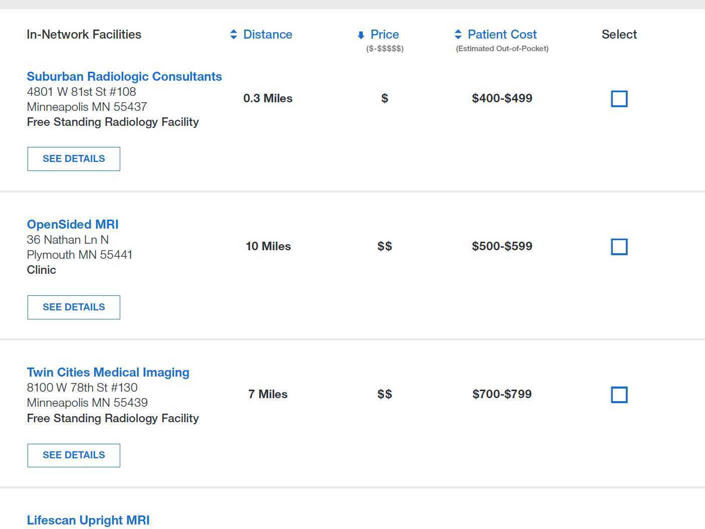See details for Suburban Radiologic Consultants

click(74, 159)
